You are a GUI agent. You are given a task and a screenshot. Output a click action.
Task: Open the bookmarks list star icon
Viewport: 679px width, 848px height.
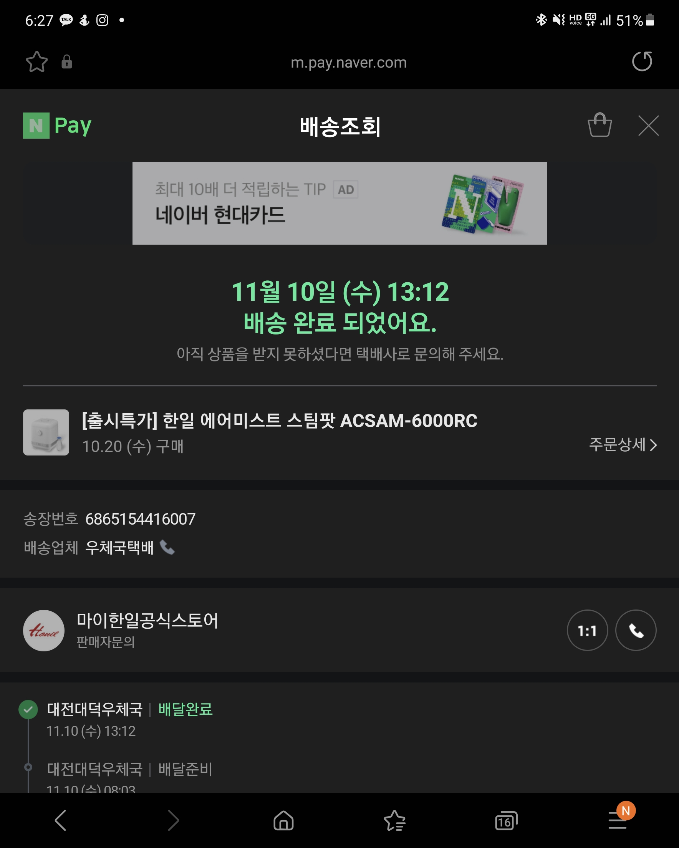(394, 820)
